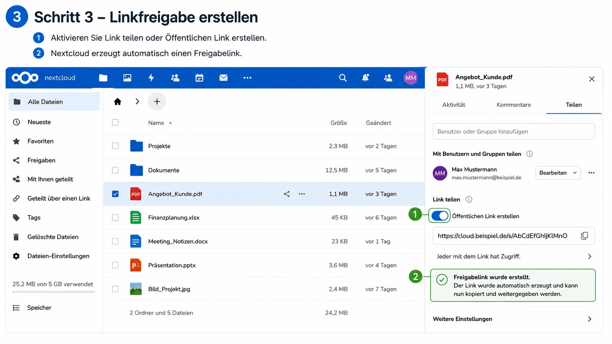This screenshot has width=612, height=344.
Task: Select the Teilen tab
Action: coord(574,105)
